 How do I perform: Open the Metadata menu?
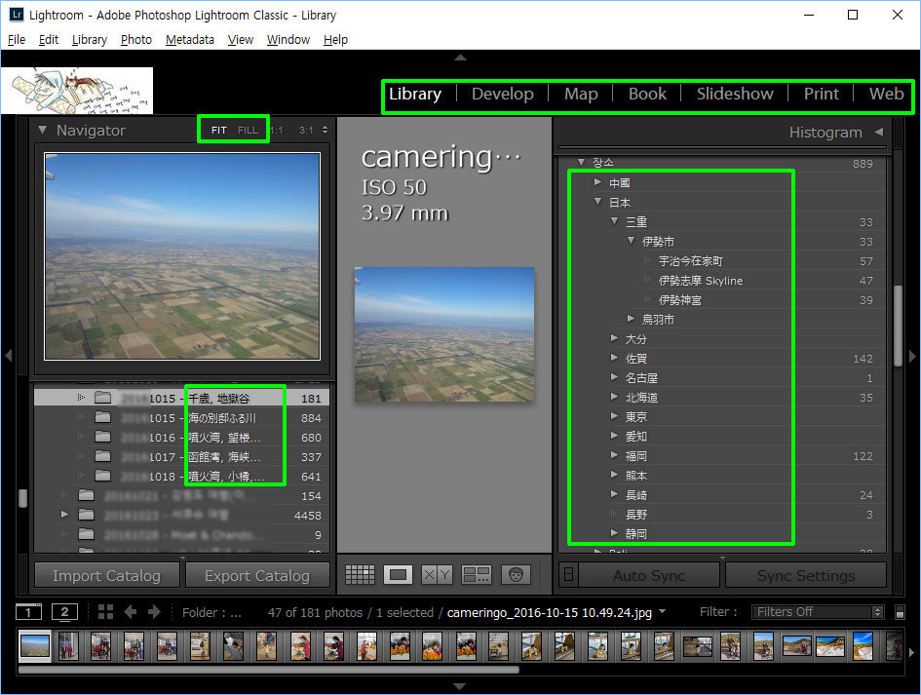(x=190, y=39)
